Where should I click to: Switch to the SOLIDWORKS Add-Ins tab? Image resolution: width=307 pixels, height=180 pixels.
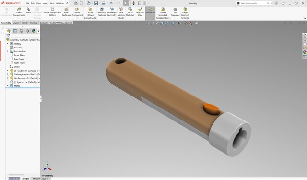pyautogui.click(x=61, y=23)
